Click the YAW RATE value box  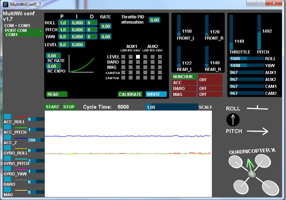[106, 37]
